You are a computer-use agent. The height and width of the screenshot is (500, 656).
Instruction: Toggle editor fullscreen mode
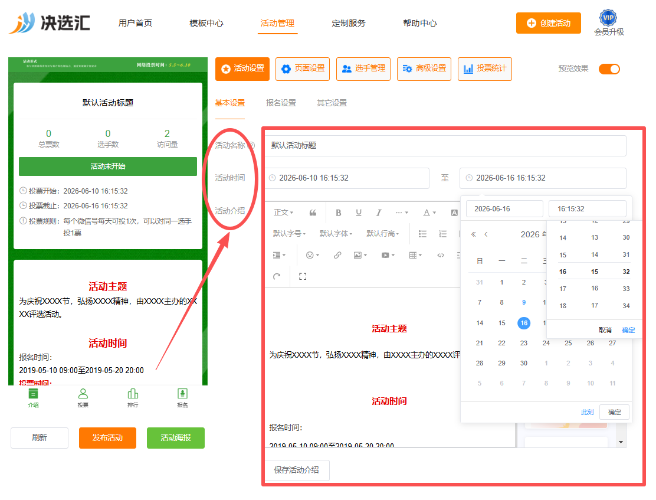(303, 276)
